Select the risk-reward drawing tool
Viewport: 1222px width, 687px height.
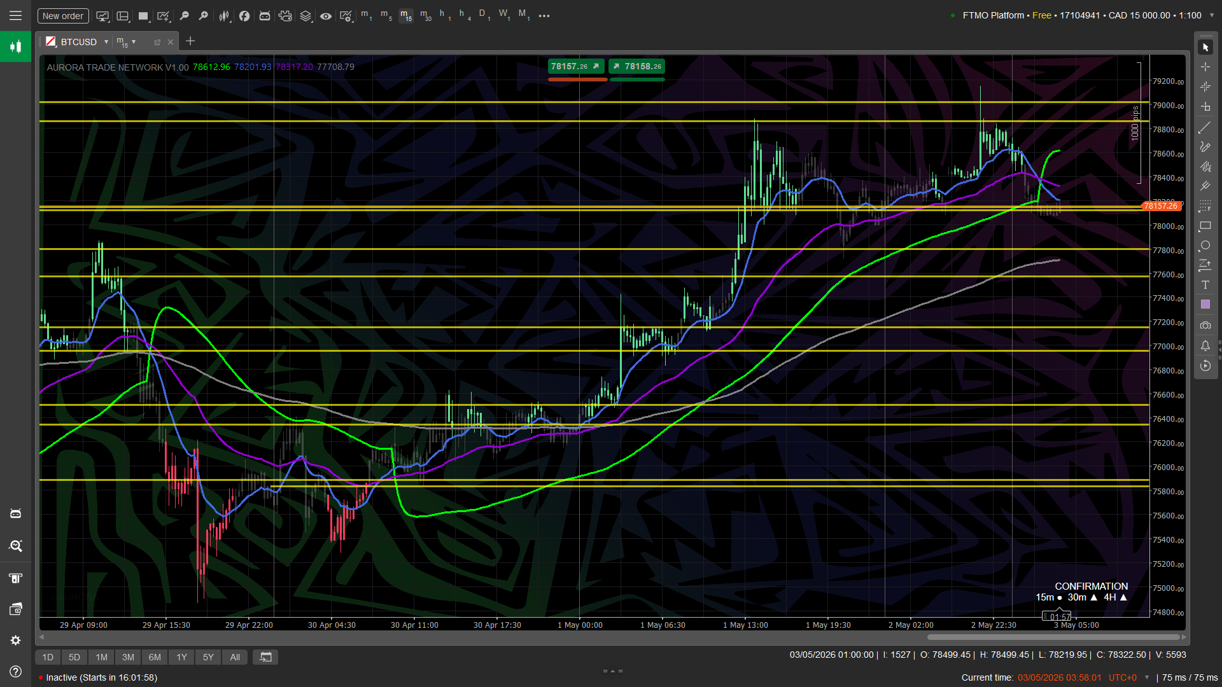pyautogui.click(x=1205, y=265)
